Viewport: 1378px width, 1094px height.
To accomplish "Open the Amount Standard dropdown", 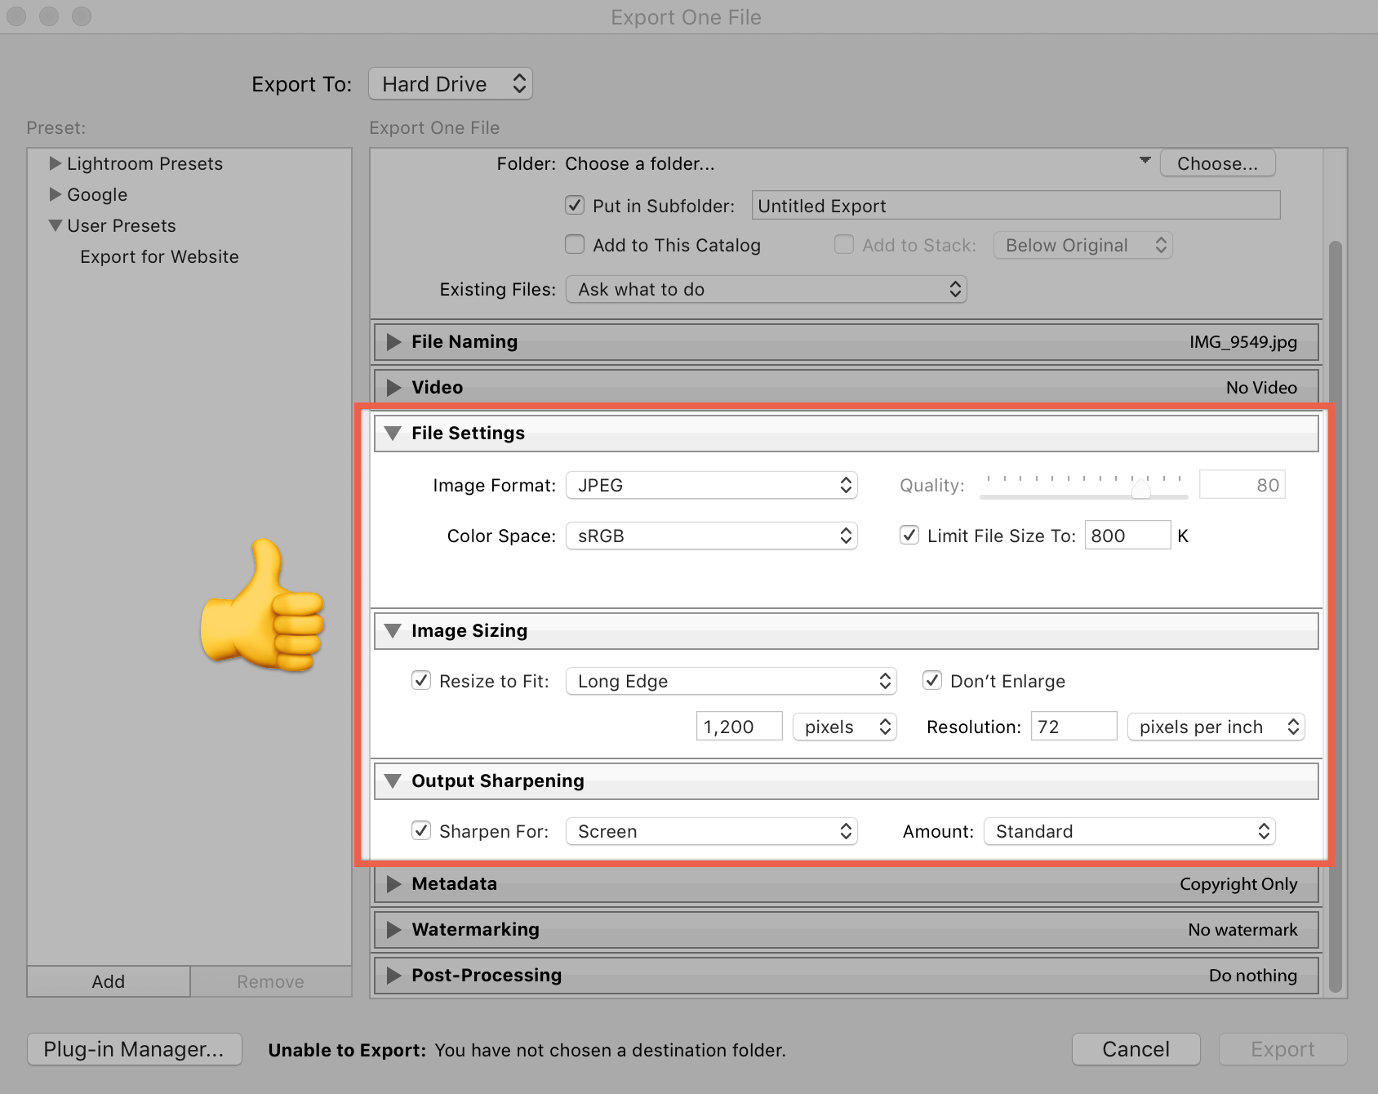I will tap(1129, 831).
